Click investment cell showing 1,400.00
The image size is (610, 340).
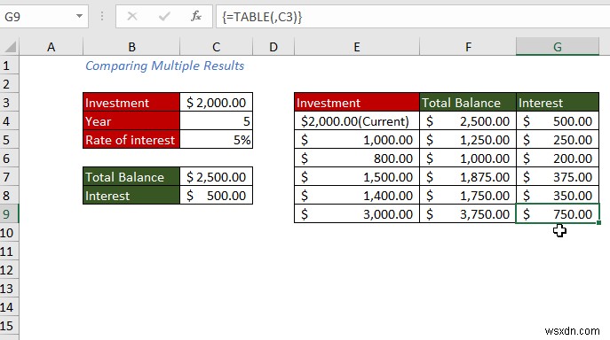pyautogui.click(x=357, y=196)
